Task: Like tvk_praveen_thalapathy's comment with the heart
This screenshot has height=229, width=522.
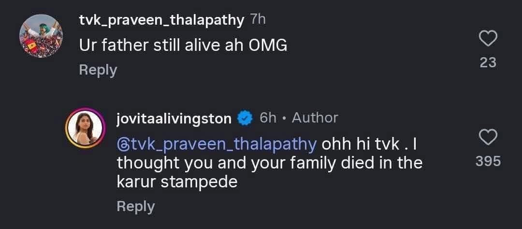Action: click(488, 39)
